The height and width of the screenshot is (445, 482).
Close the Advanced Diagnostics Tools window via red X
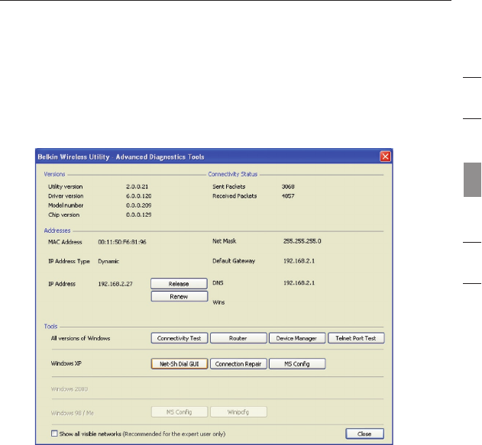point(385,156)
